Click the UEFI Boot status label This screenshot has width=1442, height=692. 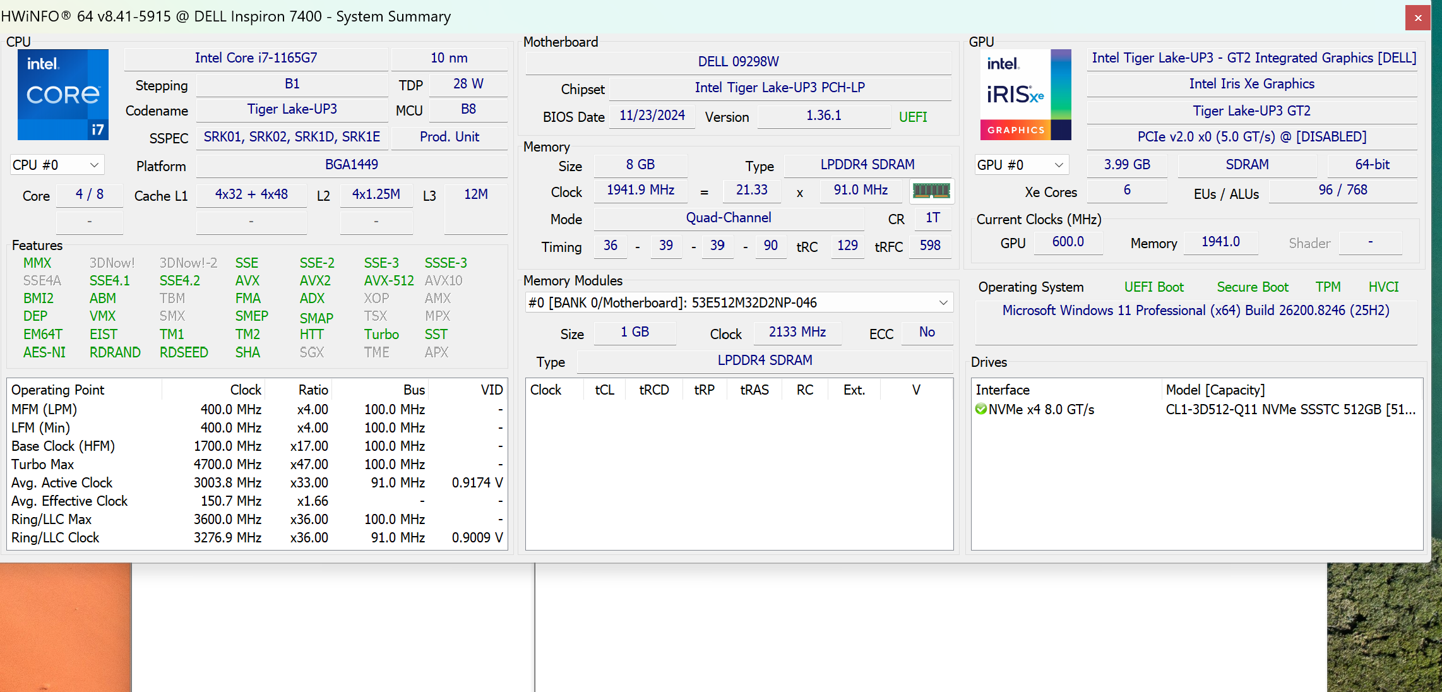pyautogui.click(x=1154, y=287)
